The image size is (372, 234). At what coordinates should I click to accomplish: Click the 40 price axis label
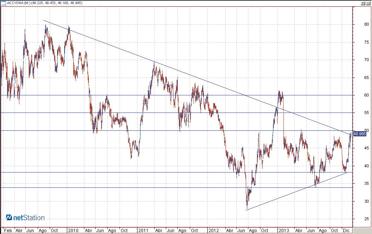click(x=366, y=166)
